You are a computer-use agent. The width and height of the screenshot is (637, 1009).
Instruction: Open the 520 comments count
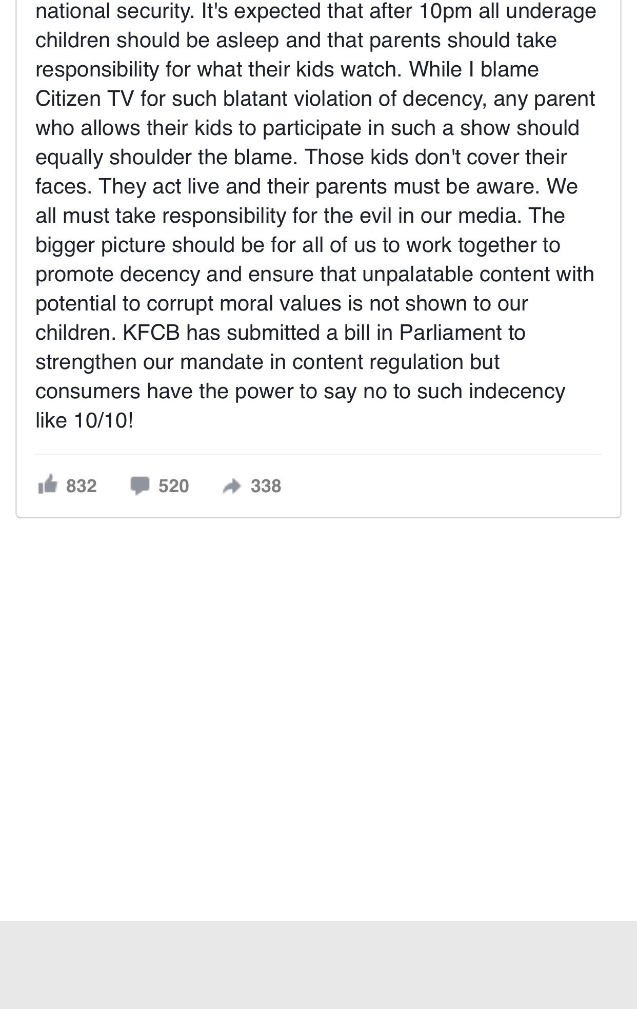[x=174, y=486]
